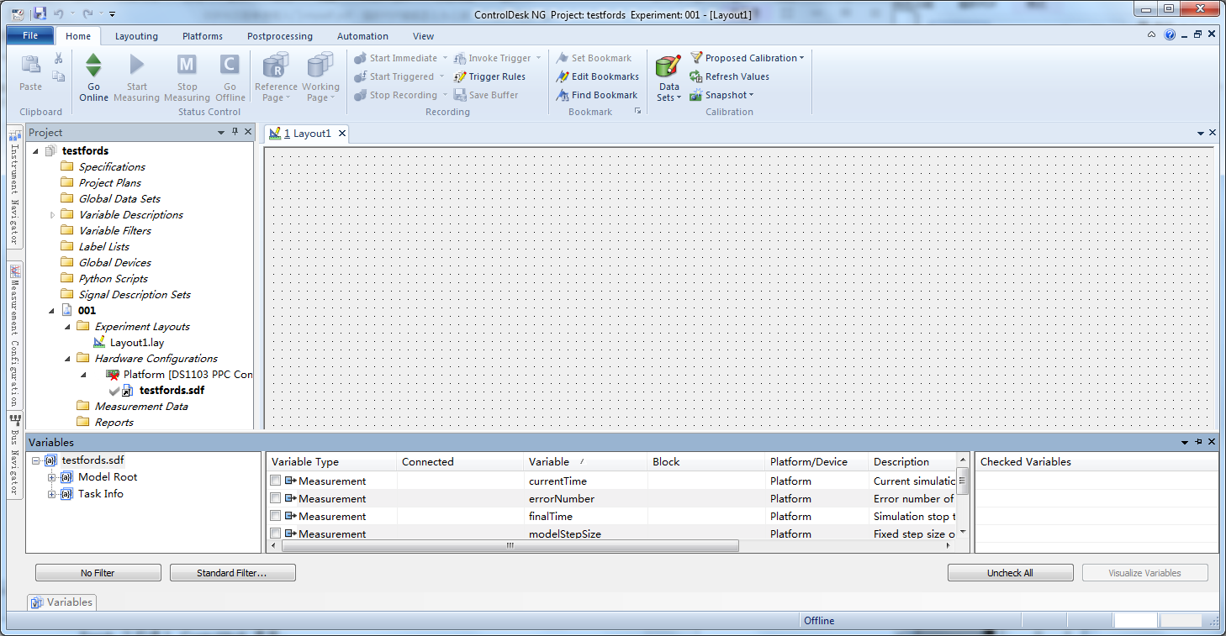Open Start Immediate dropdown arrow
The height and width of the screenshot is (636, 1226).
[444, 58]
